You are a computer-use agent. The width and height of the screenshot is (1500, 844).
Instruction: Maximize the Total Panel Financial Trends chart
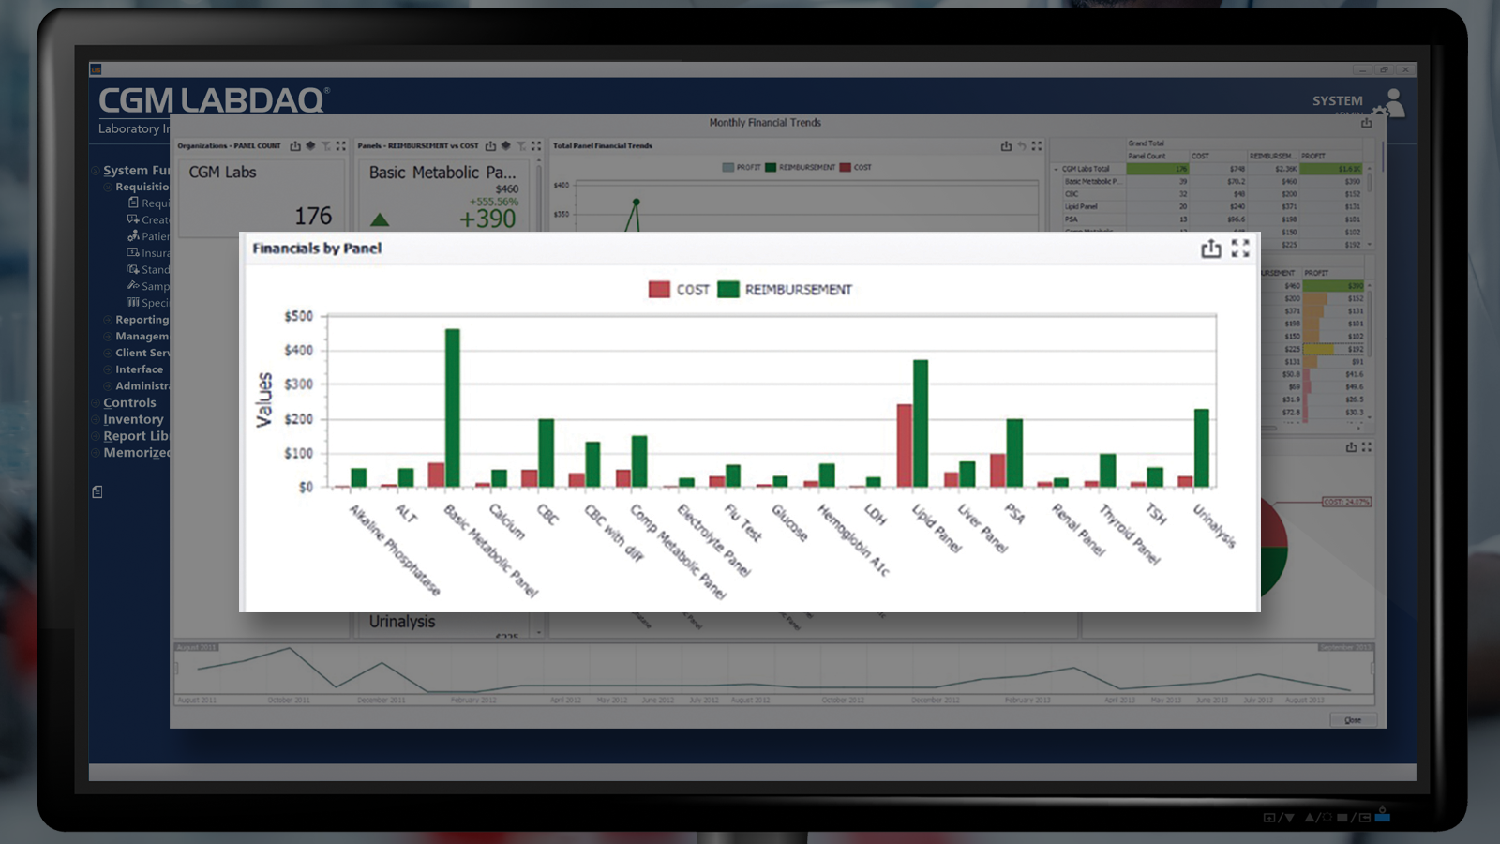point(1036,145)
